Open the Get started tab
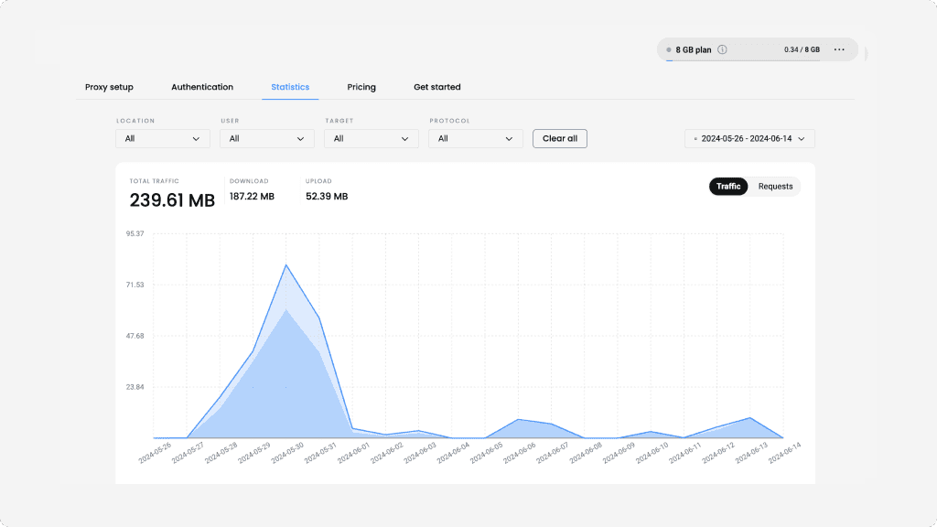The image size is (937, 527). [437, 87]
